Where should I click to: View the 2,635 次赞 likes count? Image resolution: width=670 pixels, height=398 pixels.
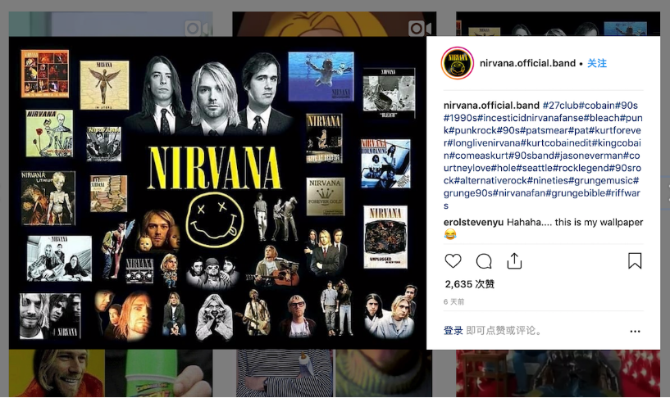click(470, 284)
